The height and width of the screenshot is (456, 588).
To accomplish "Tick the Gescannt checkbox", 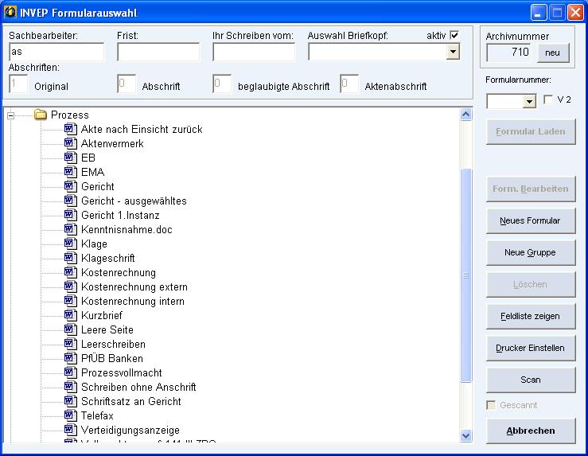I will (490, 405).
